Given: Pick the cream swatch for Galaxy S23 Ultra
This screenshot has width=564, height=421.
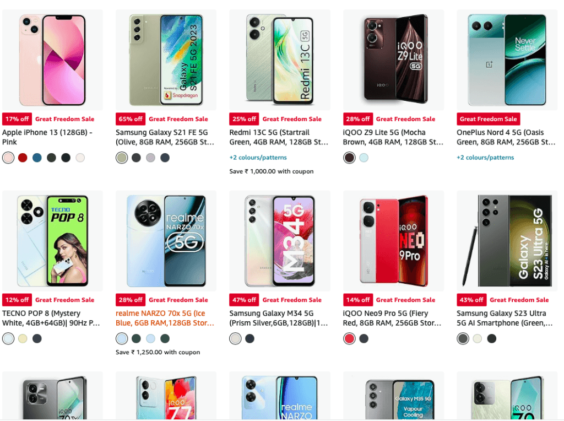Looking at the screenshot, I should point(478,338).
